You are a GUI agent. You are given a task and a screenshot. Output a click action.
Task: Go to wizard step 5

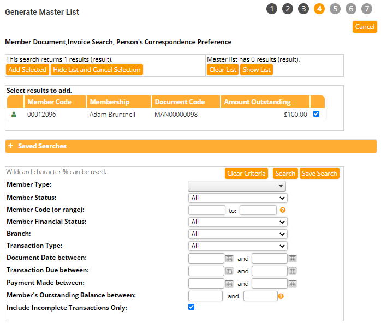coord(335,9)
